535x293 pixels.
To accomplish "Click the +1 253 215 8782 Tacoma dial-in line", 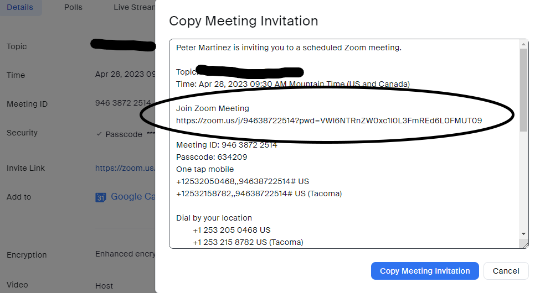I will point(248,242).
